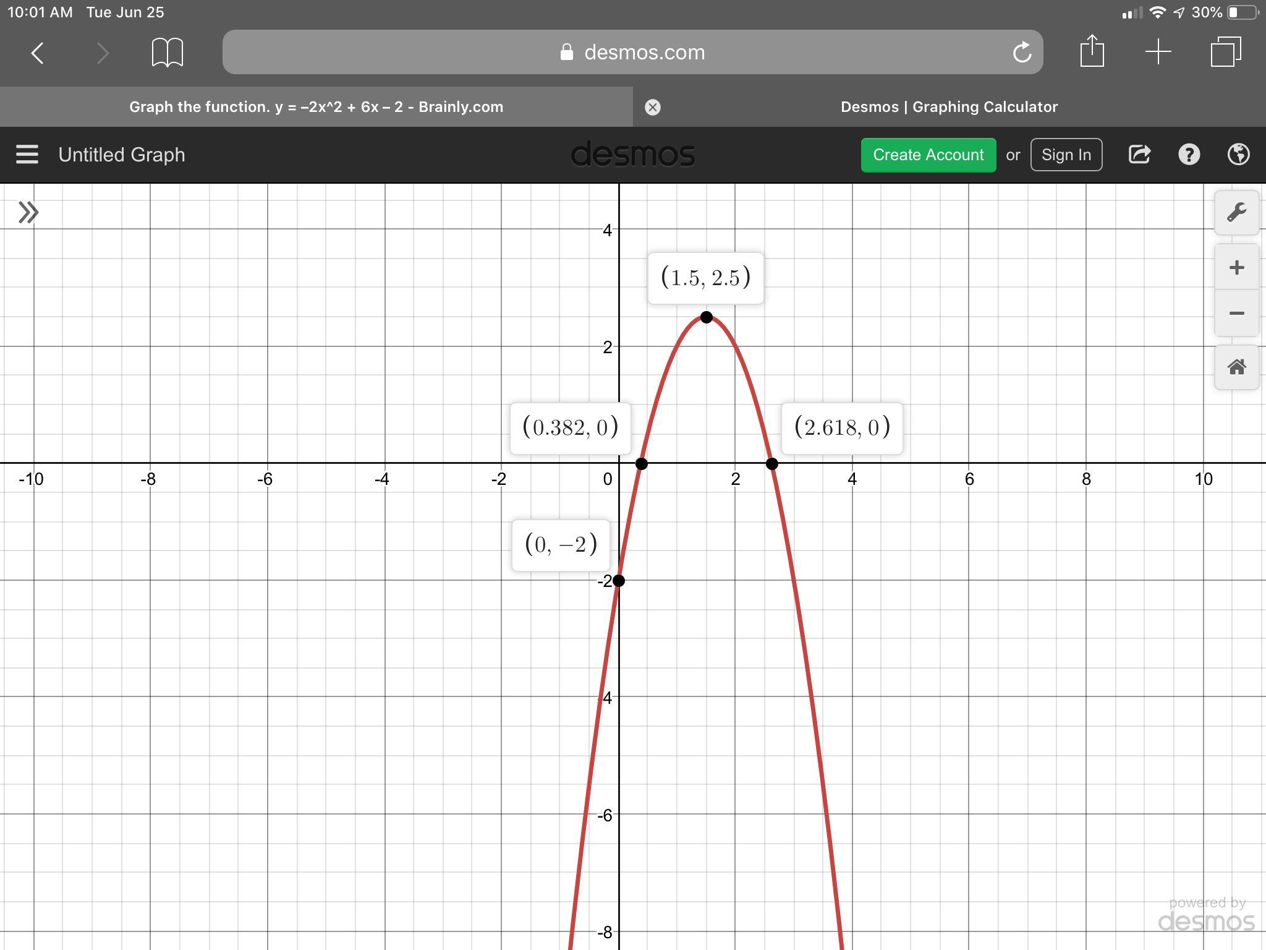Tap the desmos.com address bar

tap(631, 53)
